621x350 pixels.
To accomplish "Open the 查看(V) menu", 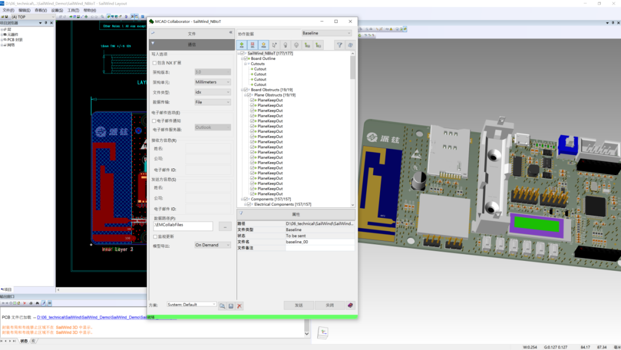I will point(40,10).
